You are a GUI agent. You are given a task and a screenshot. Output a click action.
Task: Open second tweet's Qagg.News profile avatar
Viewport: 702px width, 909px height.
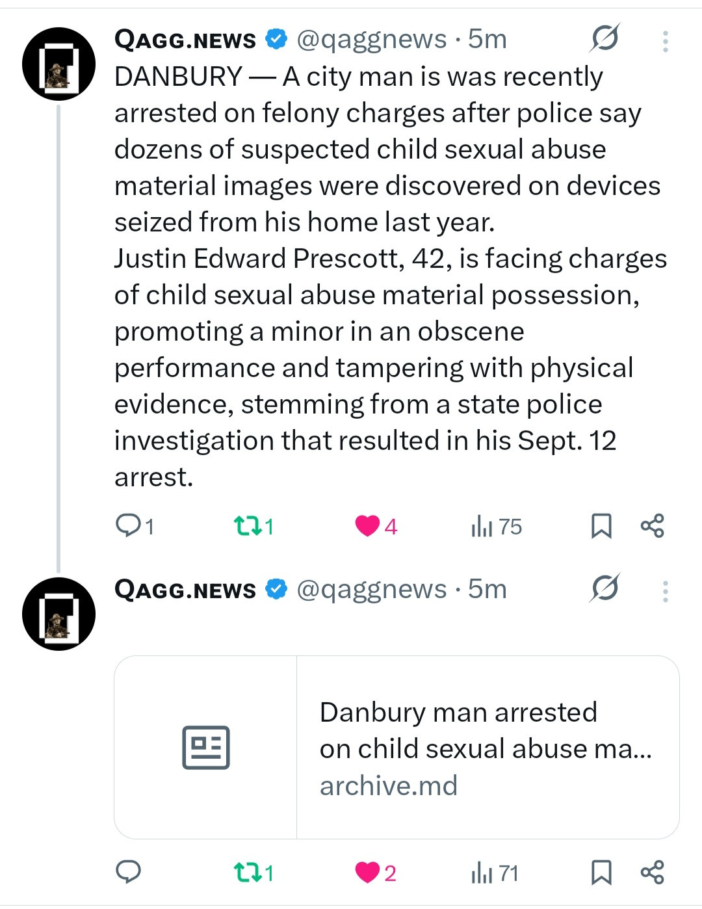tap(58, 614)
